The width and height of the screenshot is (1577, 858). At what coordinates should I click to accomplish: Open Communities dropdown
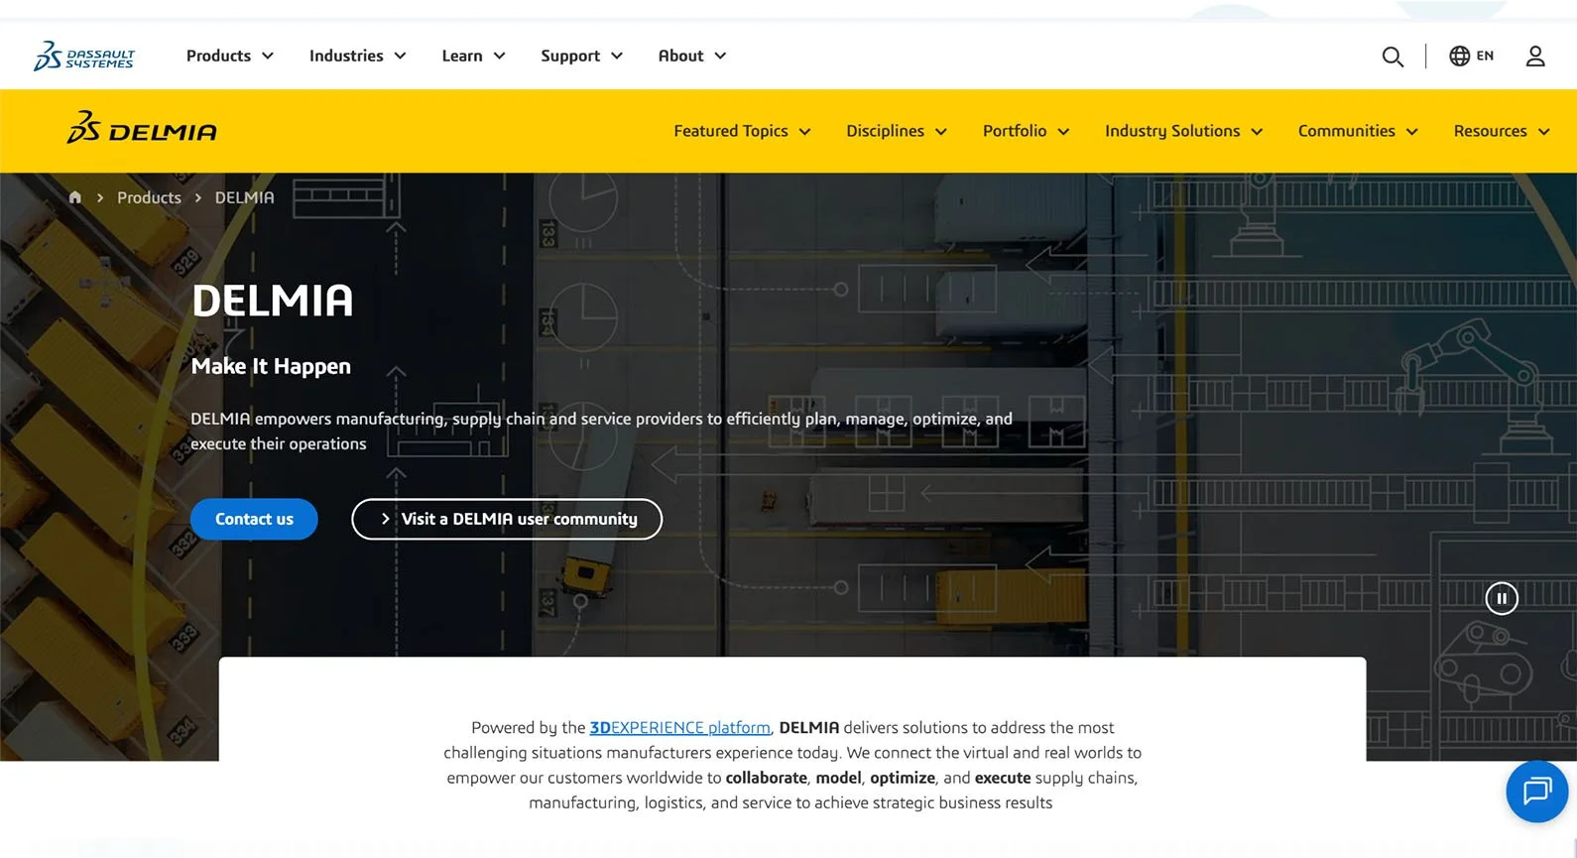(x=1358, y=131)
